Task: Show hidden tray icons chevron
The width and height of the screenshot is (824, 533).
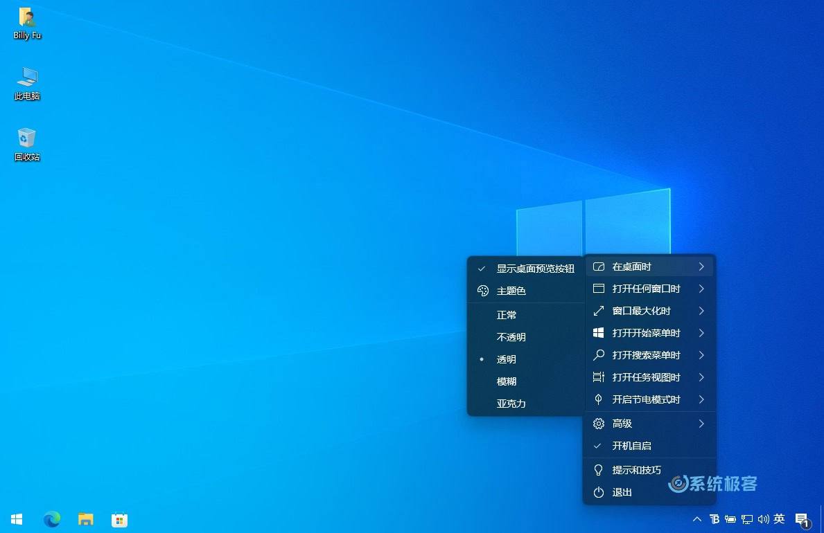Action: tap(696, 519)
